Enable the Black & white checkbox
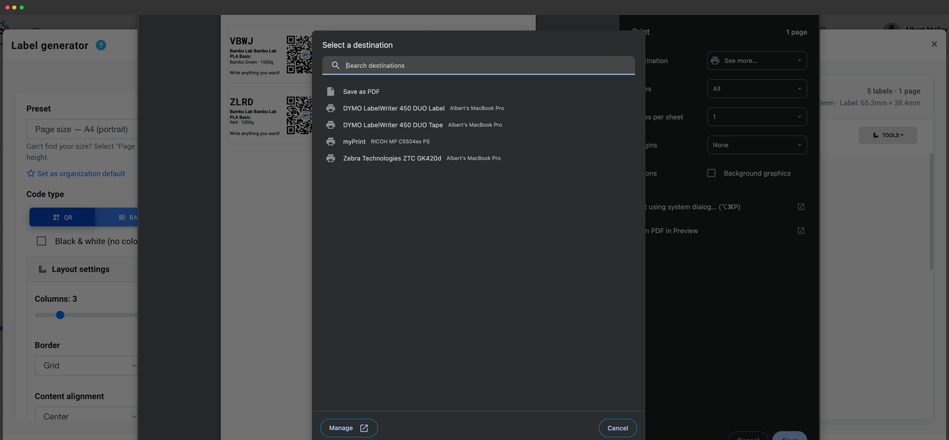 pos(41,241)
